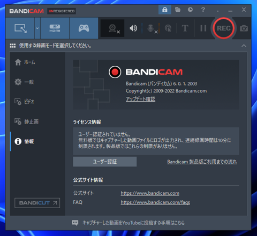This screenshot has width=257, height=236.
Task: Click the YouTube upload guide message
Action: tap(133, 223)
